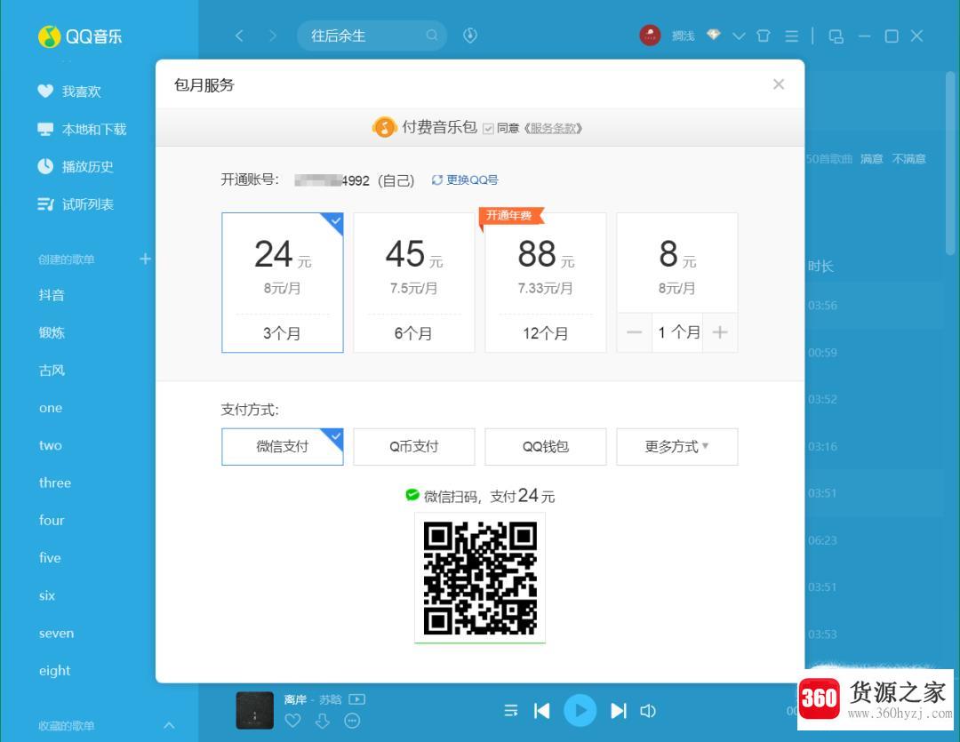Increase month count with plus
Viewport: 960px width, 742px height.
pos(721,332)
